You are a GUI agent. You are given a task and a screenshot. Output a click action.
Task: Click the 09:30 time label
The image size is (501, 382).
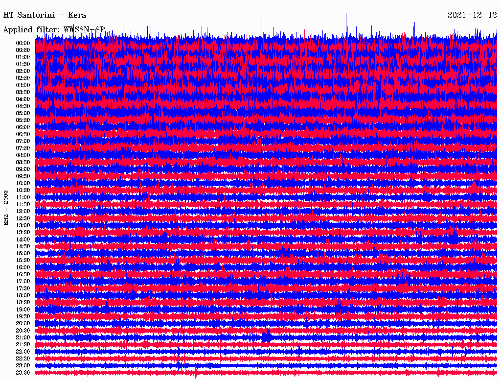pos(23,176)
